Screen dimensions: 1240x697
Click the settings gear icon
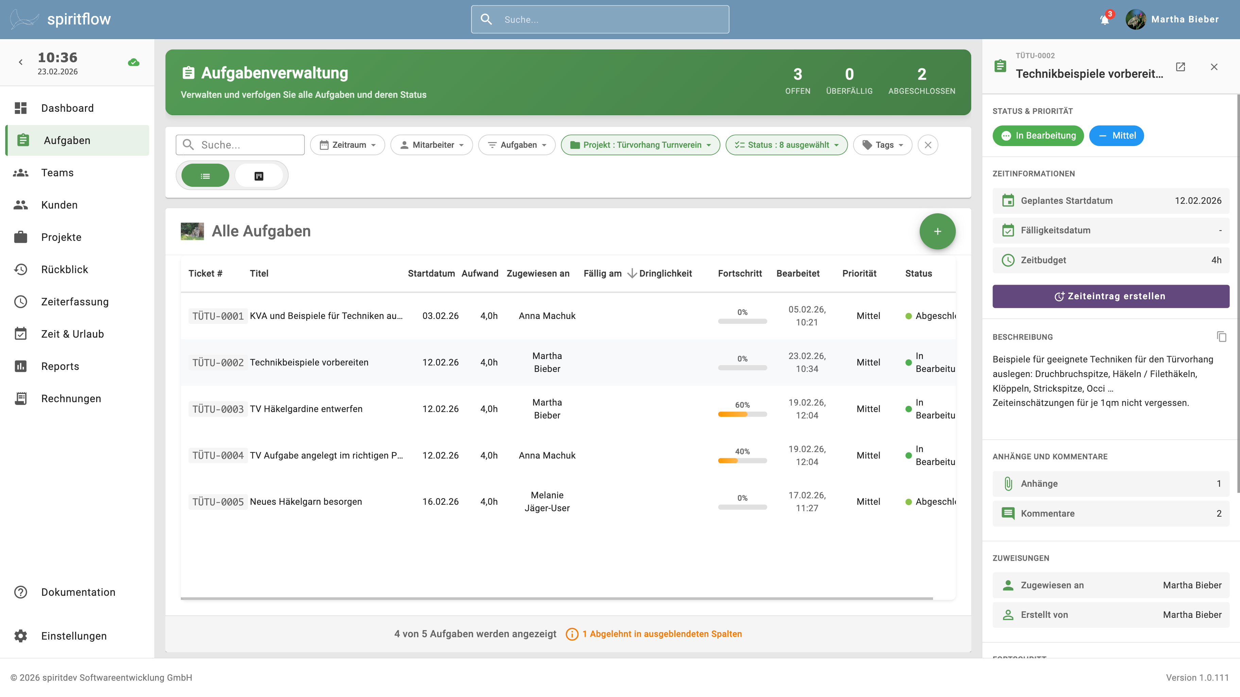[21, 636]
